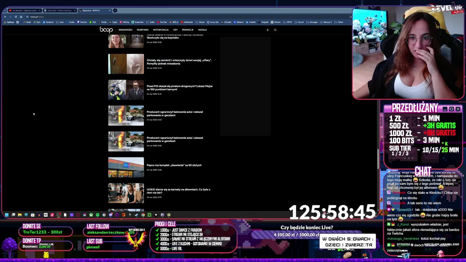Open article 'Chciały się zemścić i zniszczyły drzwi'
The height and width of the screenshot is (262, 466).
tap(179, 62)
